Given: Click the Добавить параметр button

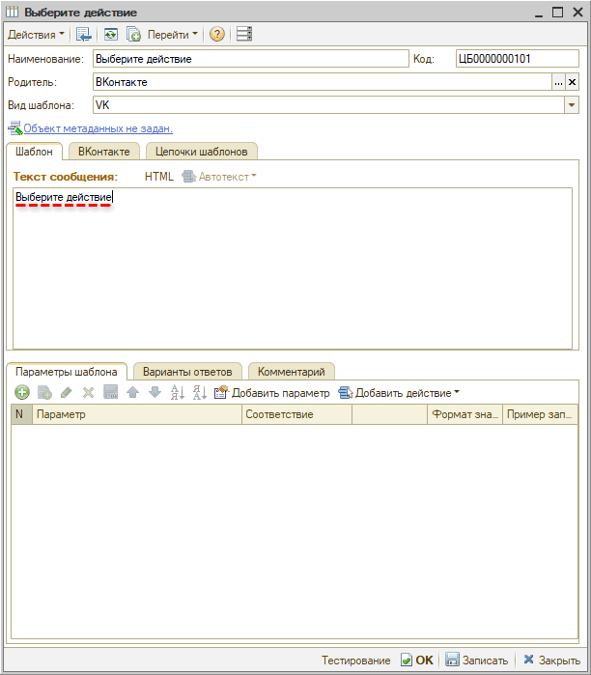Looking at the screenshot, I should tap(272, 393).
